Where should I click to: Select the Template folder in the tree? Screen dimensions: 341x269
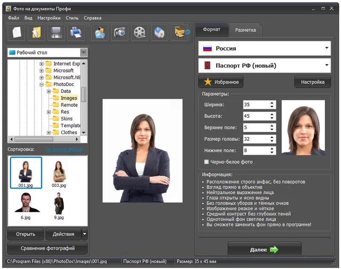pos(70,126)
